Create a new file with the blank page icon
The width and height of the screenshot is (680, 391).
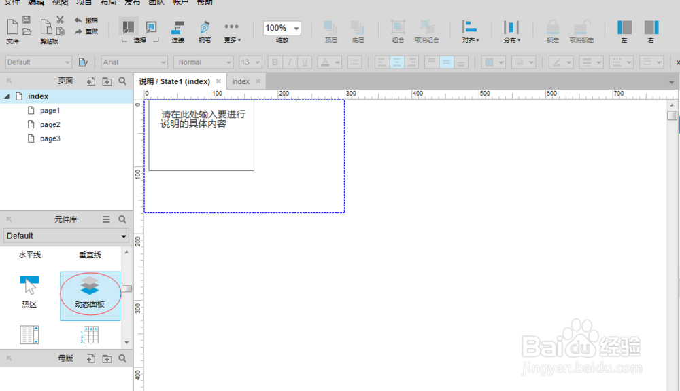pyautogui.click(x=12, y=27)
